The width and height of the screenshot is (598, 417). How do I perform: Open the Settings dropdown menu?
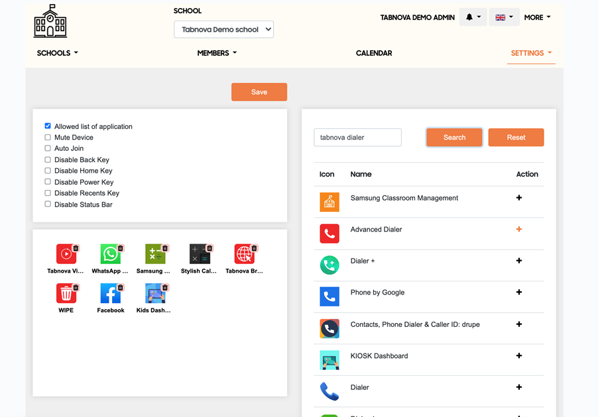point(531,53)
